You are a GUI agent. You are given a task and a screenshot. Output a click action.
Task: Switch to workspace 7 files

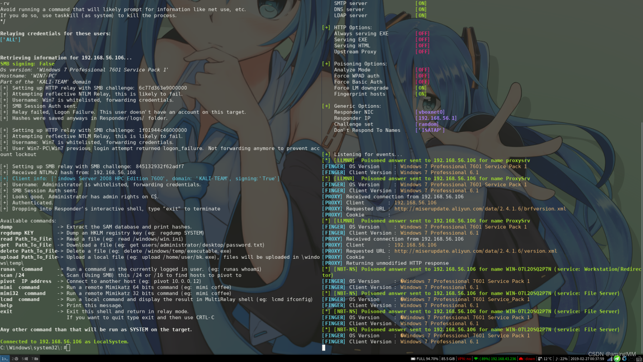point(35,359)
